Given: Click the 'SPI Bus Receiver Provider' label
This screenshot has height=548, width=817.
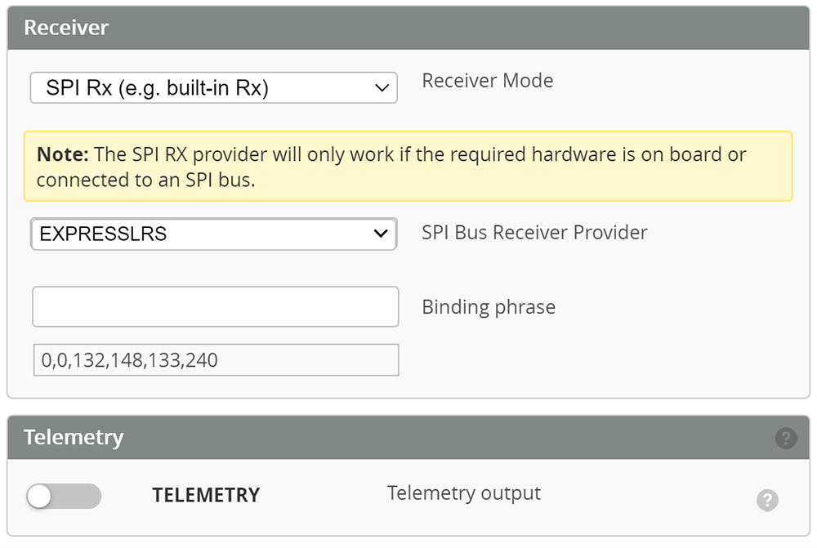Looking at the screenshot, I should [534, 233].
